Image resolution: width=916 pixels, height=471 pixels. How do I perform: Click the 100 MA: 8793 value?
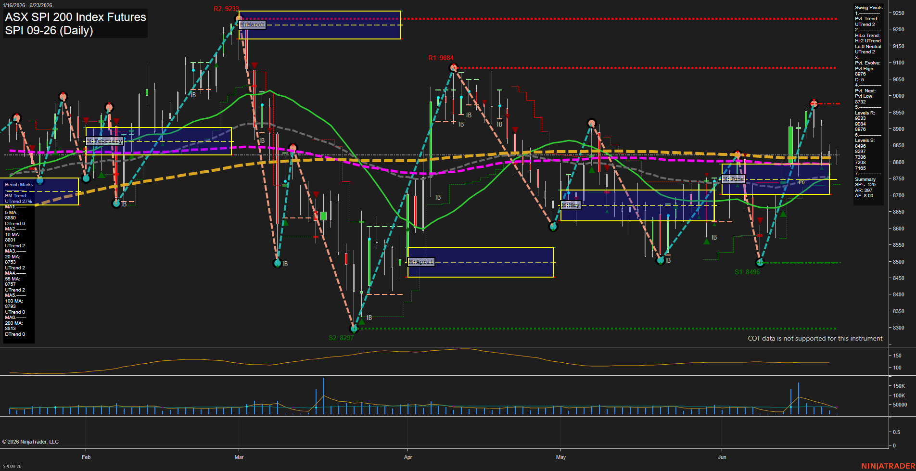[13, 304]
